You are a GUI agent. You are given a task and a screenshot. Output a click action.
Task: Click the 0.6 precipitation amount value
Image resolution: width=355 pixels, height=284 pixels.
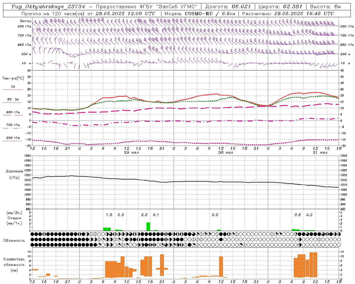[298, 215]
